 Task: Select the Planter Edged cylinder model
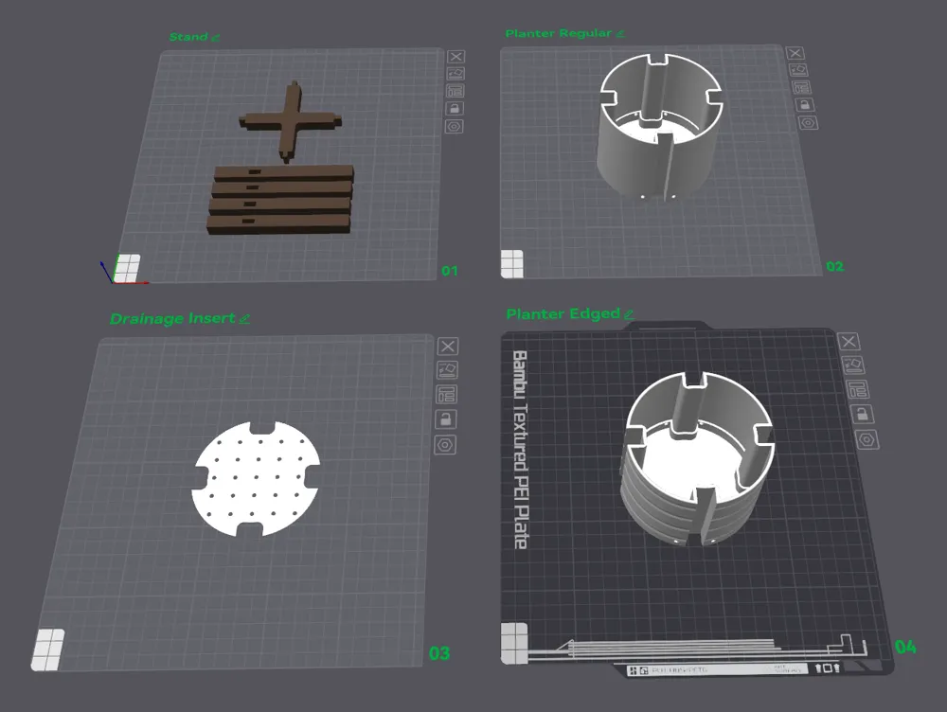coord(698,459)
